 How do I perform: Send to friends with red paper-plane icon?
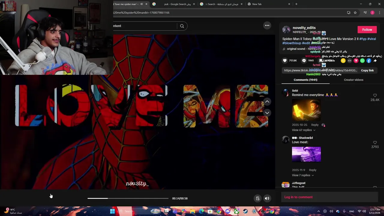click(356, 61)
